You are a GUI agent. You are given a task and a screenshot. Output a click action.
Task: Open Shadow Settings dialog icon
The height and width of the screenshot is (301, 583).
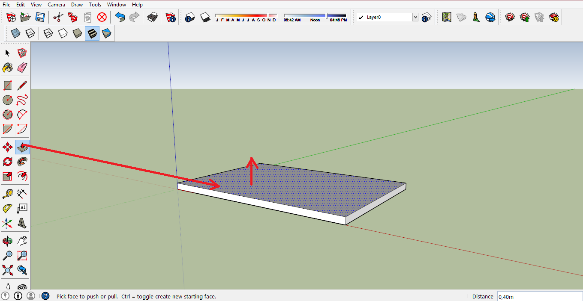pyautogui.click(x=190, y=17)
